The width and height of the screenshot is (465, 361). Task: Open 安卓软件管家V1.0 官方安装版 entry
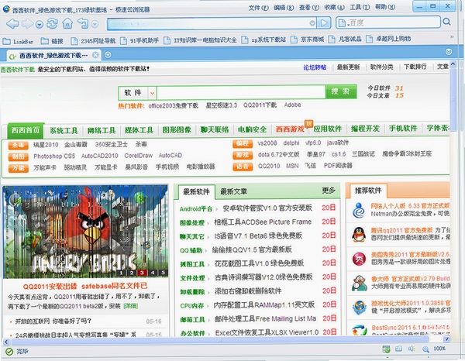(x=267, y=208)
